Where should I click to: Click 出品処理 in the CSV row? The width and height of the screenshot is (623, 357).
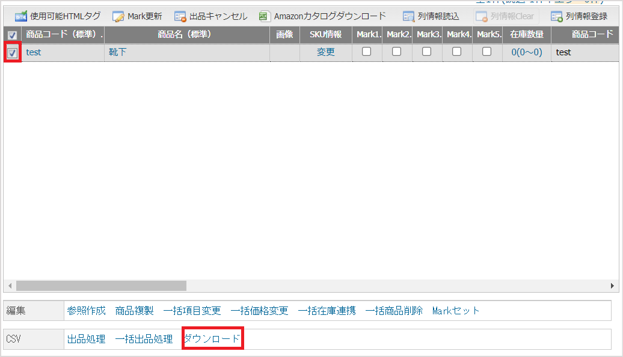(x=86, y=339)
